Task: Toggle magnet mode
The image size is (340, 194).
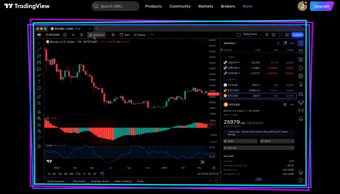Action: tap(39, 112)
